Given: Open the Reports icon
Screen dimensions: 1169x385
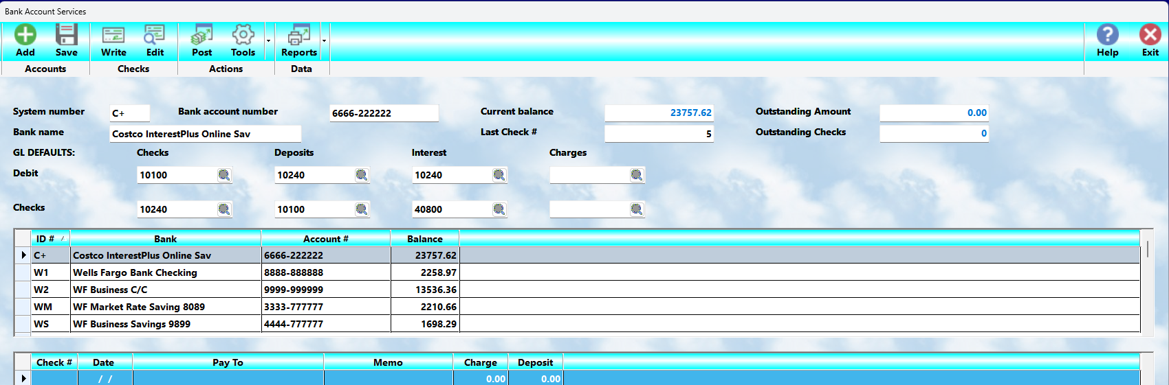Looking at the screenshot, I should (x=299, y=34).
